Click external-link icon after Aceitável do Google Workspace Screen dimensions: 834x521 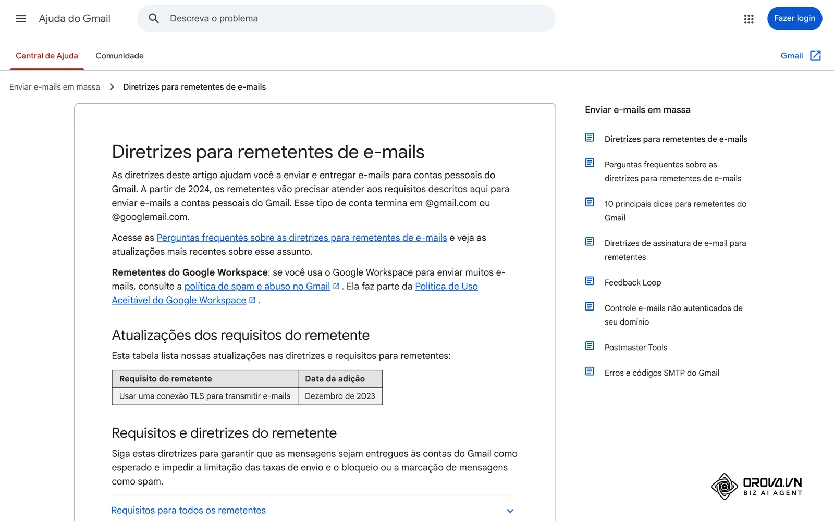tap(252, 301)
